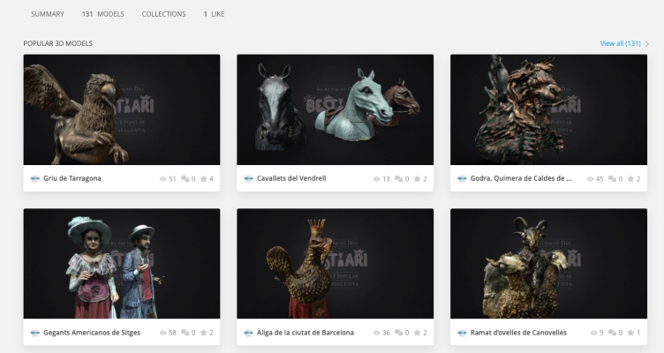Click the author avatar beside Griu de Tarragona
Viewport: 664px width, 353px height.
[x=35, y=178]
